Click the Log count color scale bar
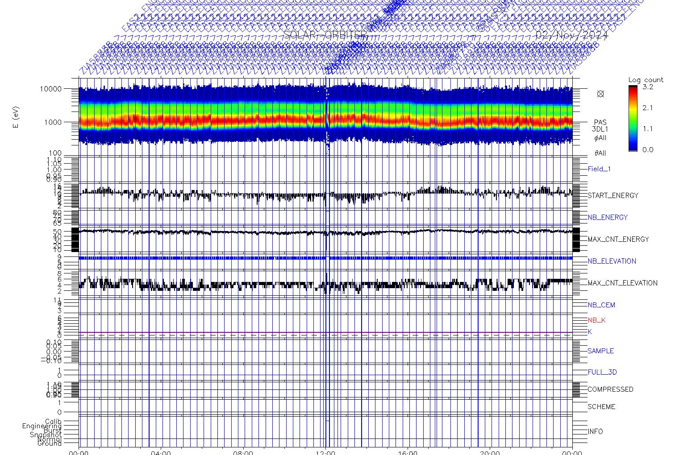 tap(633, 118)
